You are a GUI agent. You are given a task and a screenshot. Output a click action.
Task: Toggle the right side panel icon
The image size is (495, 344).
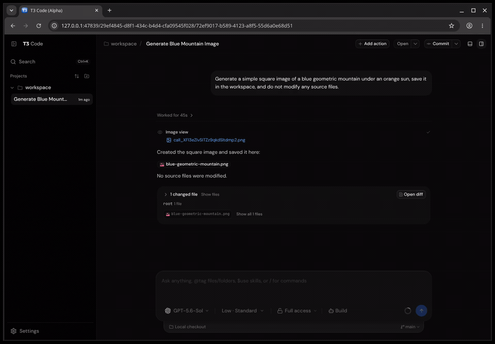click(x=482, y=44)
